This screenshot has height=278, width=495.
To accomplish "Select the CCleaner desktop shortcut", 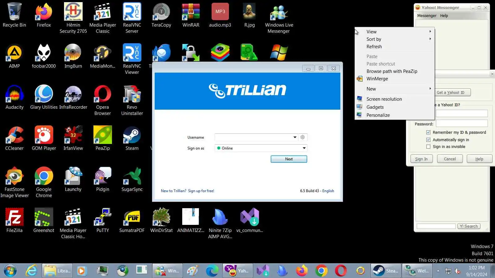I will 14,139.
